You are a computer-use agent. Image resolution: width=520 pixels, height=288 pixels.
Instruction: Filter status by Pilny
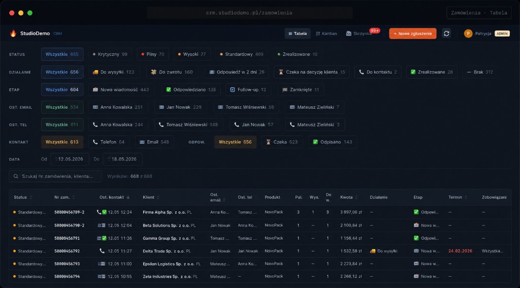pos(153,54)
